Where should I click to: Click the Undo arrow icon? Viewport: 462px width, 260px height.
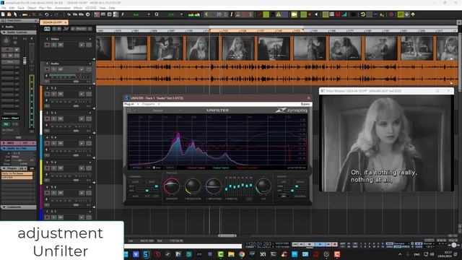[47, 14]
